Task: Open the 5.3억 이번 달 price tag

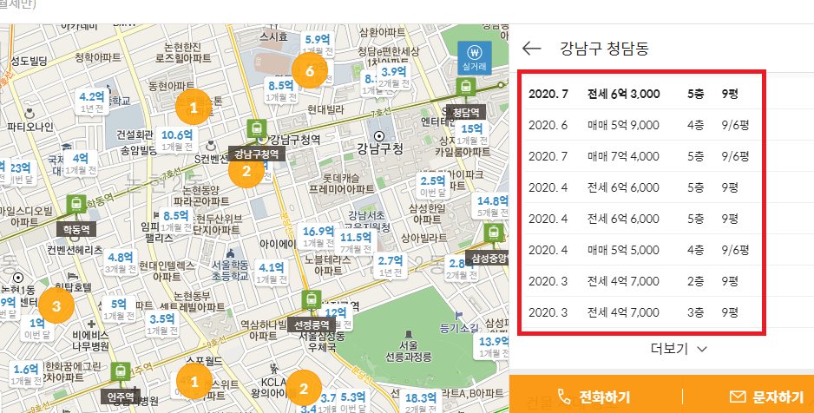Action: [353, 403]
